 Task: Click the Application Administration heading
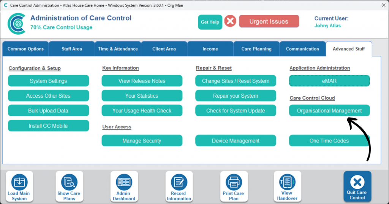pyautogui.click(x=320, y=68)
